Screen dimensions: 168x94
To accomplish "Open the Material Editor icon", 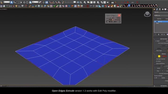I will pos(98,2).
